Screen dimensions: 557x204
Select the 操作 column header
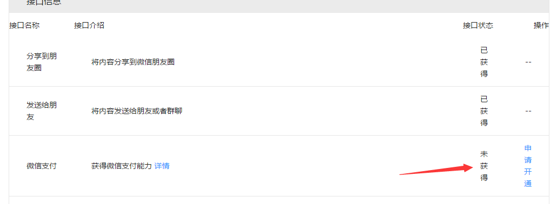(x=541, y=25)
